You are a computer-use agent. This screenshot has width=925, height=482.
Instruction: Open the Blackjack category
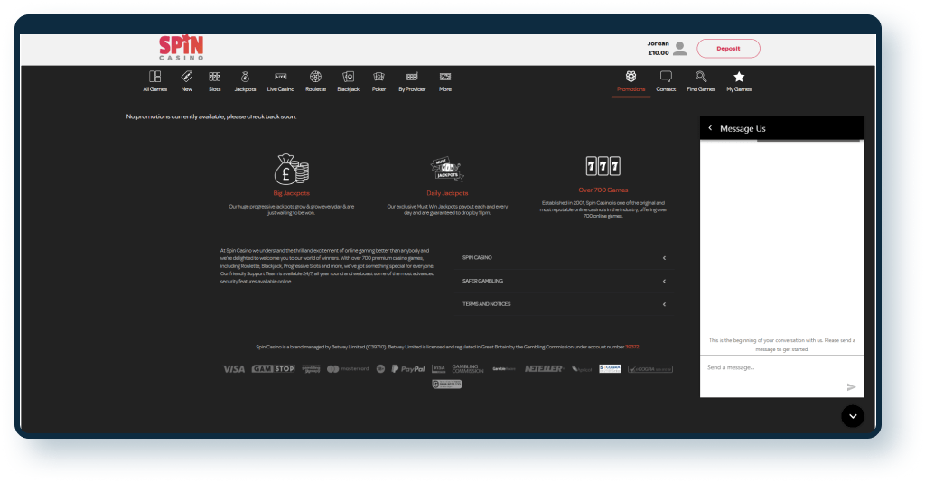coord(348,81)
